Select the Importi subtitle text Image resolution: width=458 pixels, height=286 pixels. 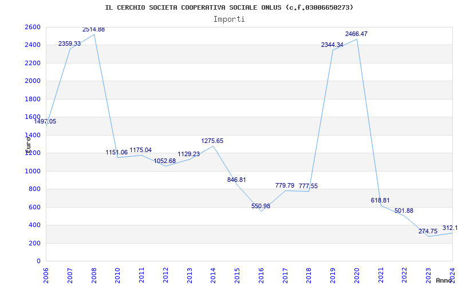click(x=229, y=19)
